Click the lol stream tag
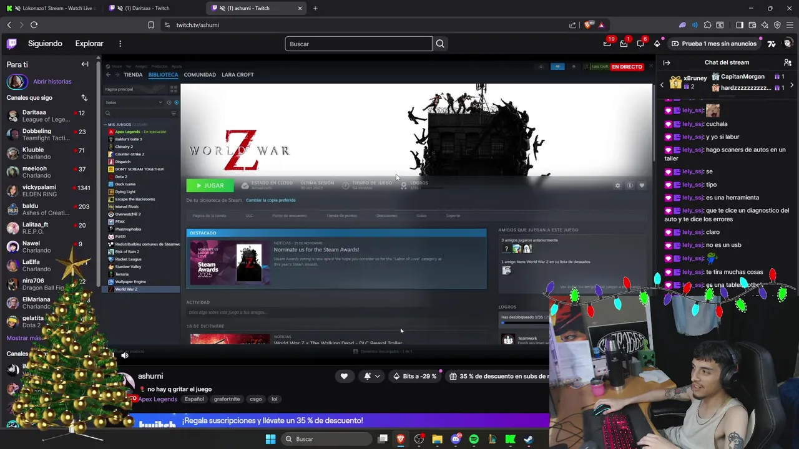 274,399
